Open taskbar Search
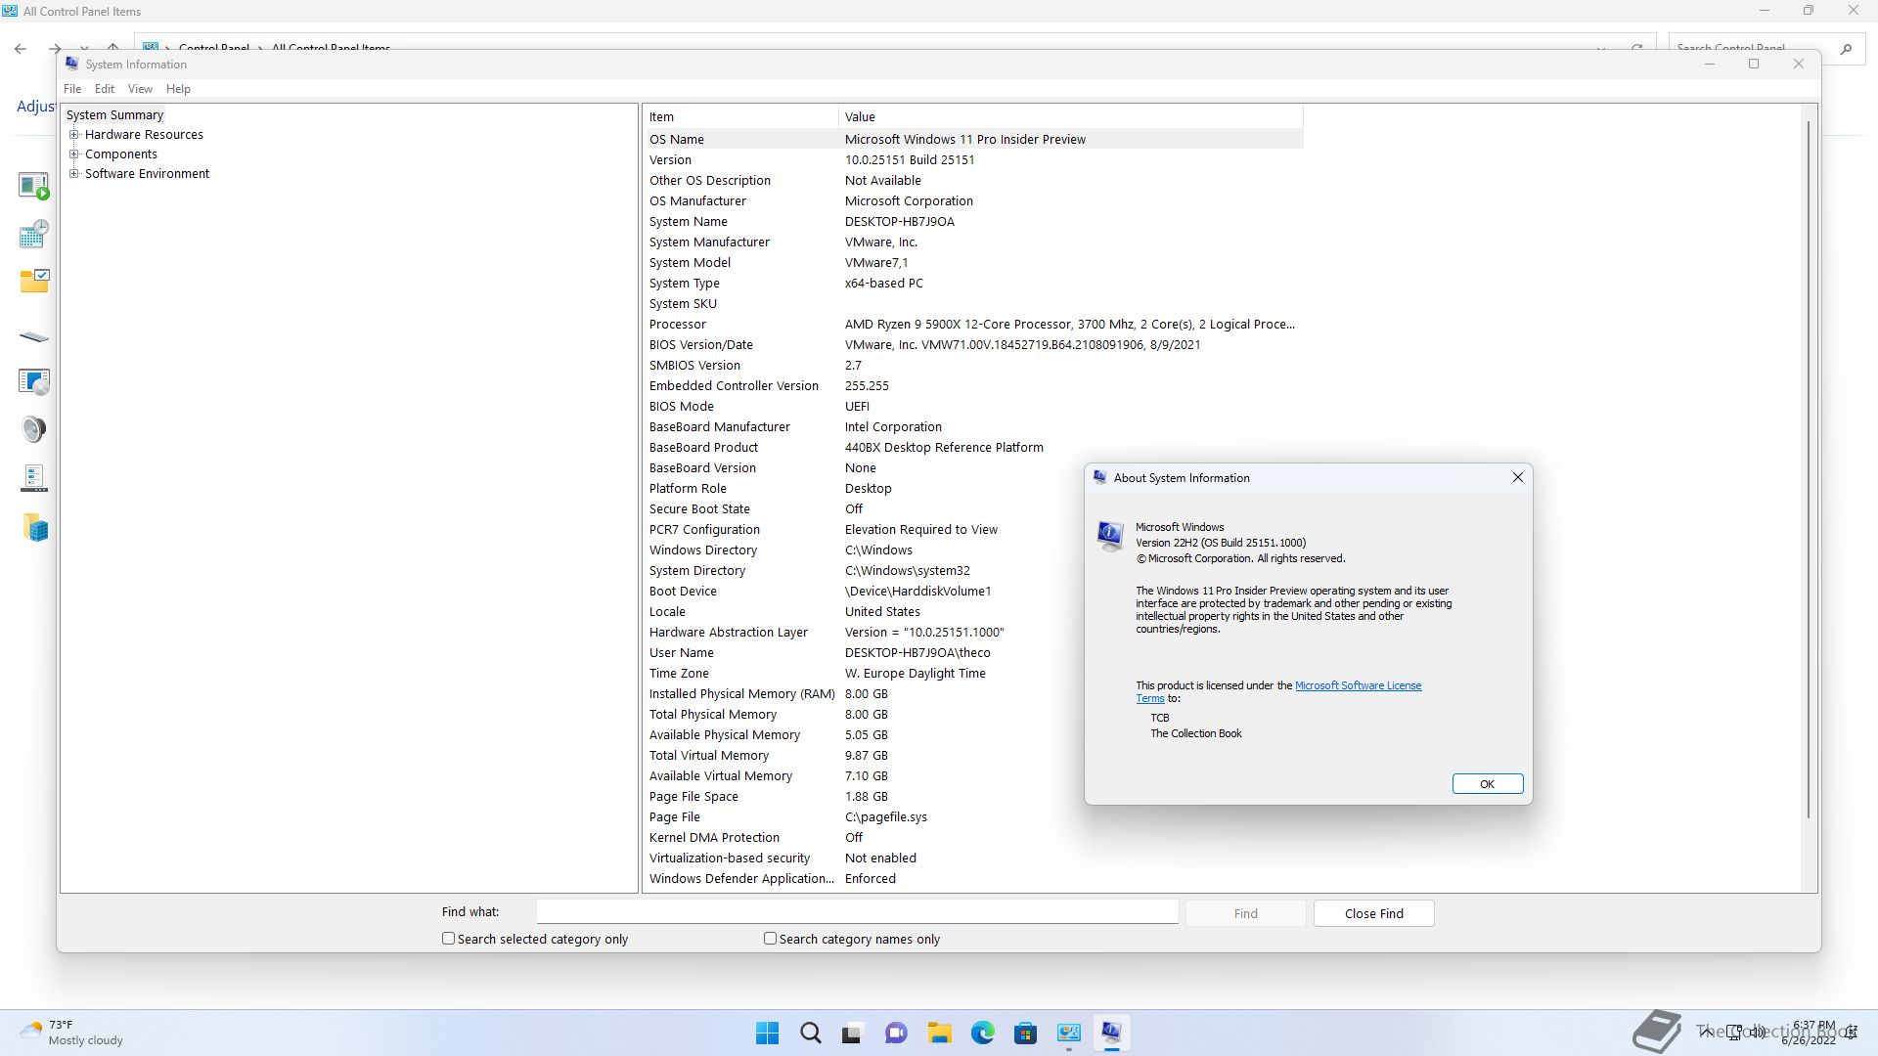This screenshot has width=1878, height=1056. tap(811, 1033)
